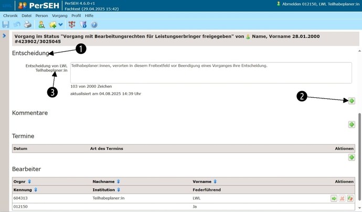Click the save floppy disk icon

(6, 25)
